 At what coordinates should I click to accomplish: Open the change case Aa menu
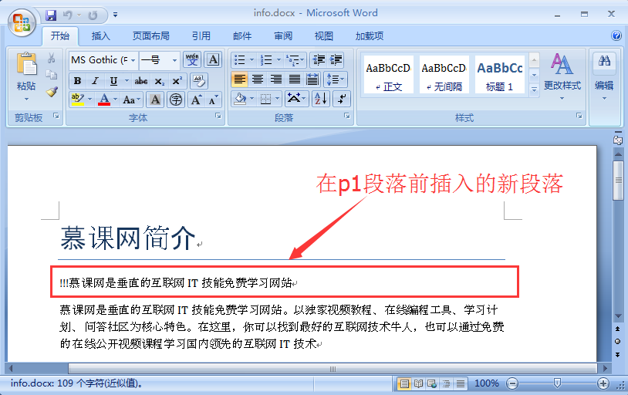coord(132,100)
